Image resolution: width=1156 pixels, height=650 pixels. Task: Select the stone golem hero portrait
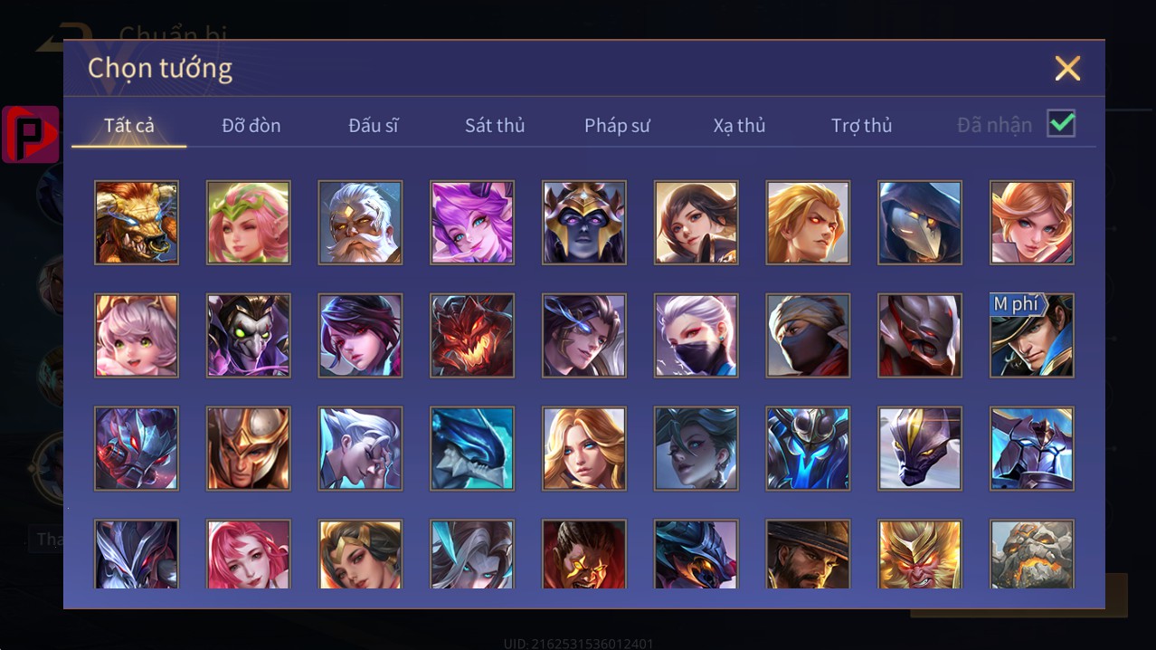(1032, 554)
